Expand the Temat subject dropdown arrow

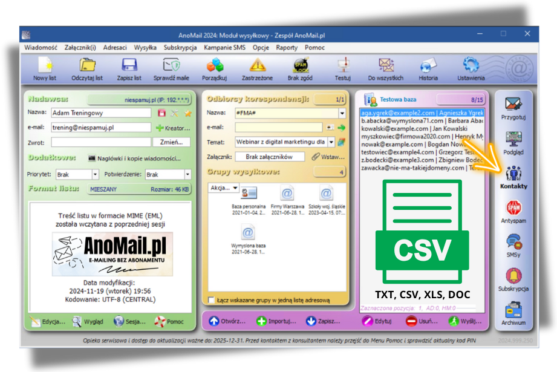click(331, 142)
